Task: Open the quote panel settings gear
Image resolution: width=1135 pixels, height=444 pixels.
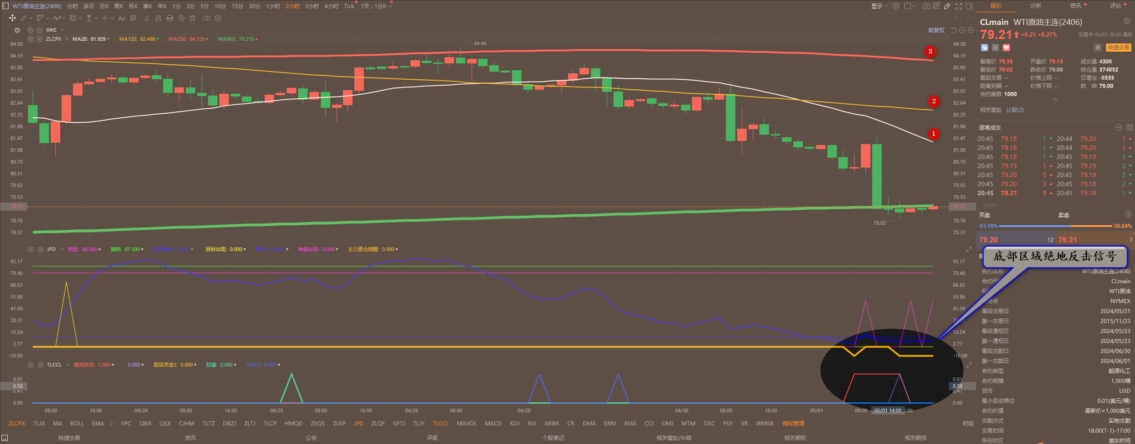Action: pyautogui.click(x=1126, y=21)
